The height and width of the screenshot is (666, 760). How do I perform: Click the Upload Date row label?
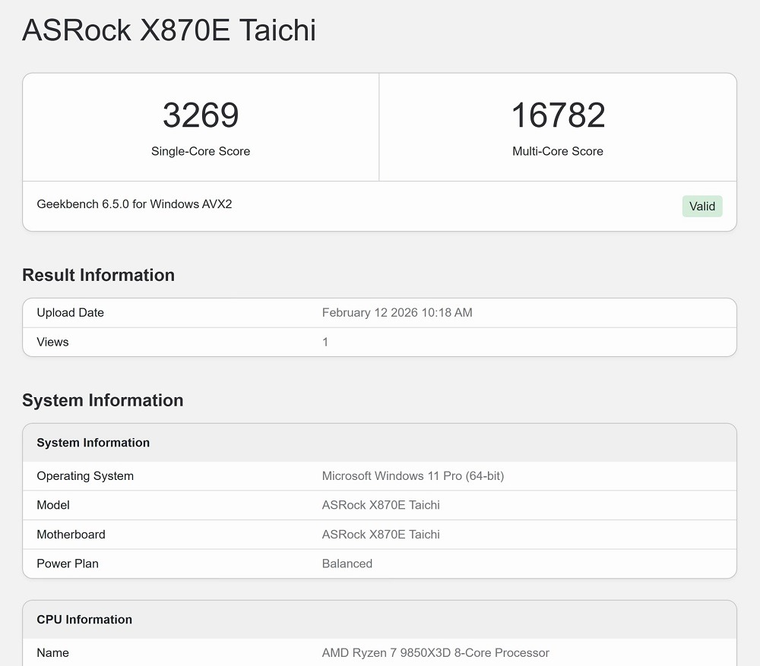(71, 313)
